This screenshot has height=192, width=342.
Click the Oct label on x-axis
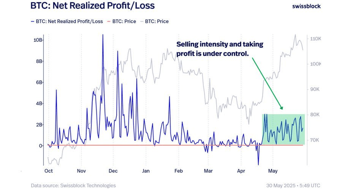[48, 171]
